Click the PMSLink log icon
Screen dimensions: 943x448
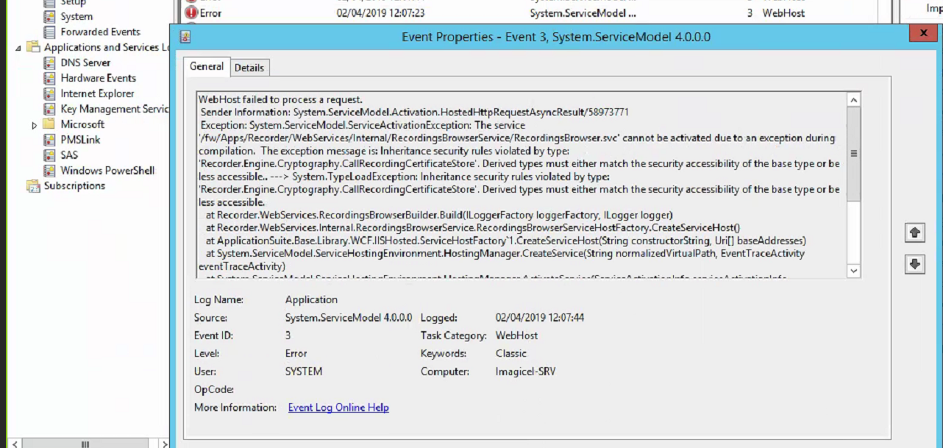click(49, 140)
